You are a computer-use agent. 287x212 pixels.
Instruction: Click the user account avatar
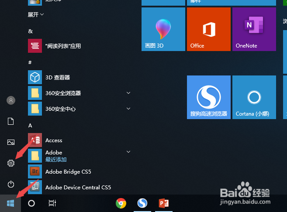point(11,100)
